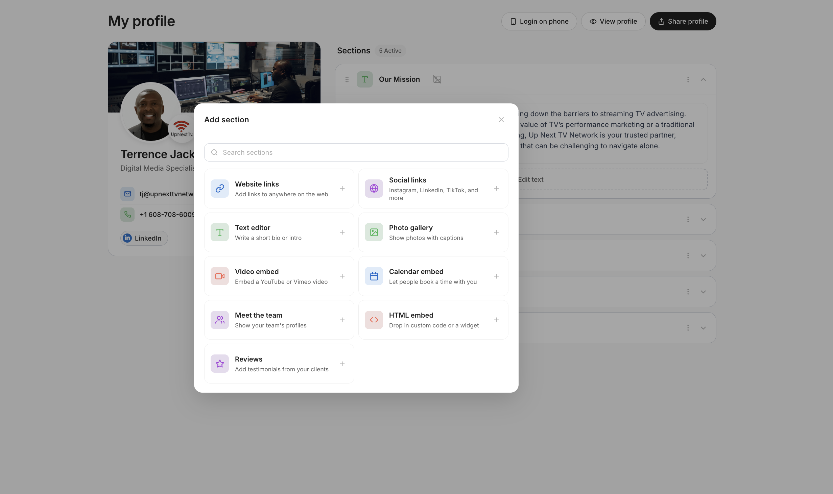The image size is (833, 494).
Task: Click the Share profile button
Action: click(x=683, y=21)
